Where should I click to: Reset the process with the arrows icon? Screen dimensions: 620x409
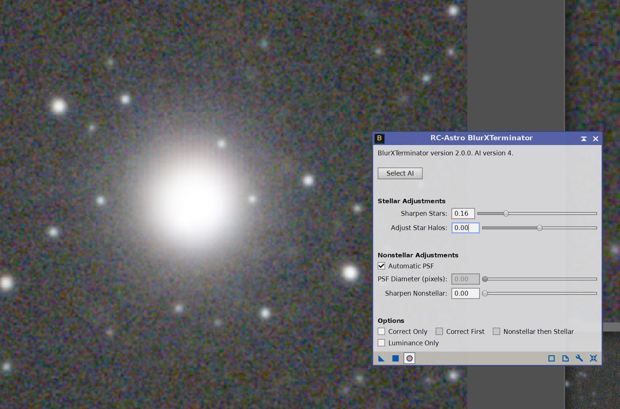click(x=593, y=358)
